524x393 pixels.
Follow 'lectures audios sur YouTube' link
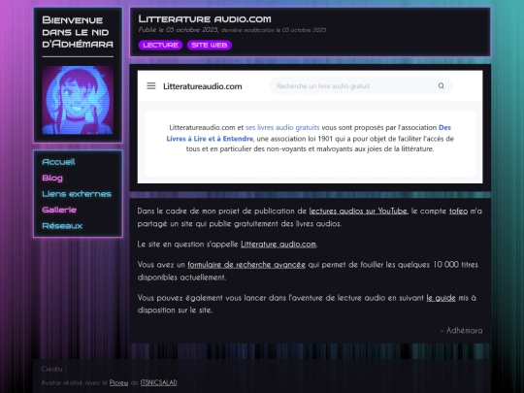click(358, 211)
